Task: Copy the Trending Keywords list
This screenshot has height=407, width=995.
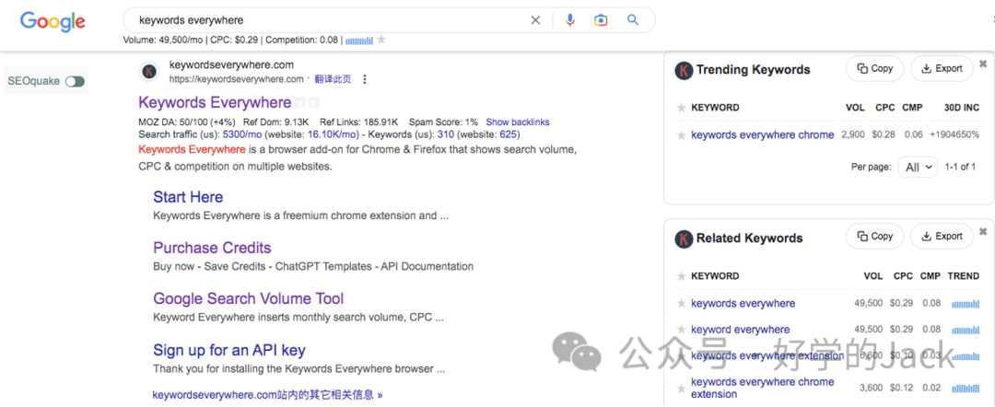Action: click(875, 68)
